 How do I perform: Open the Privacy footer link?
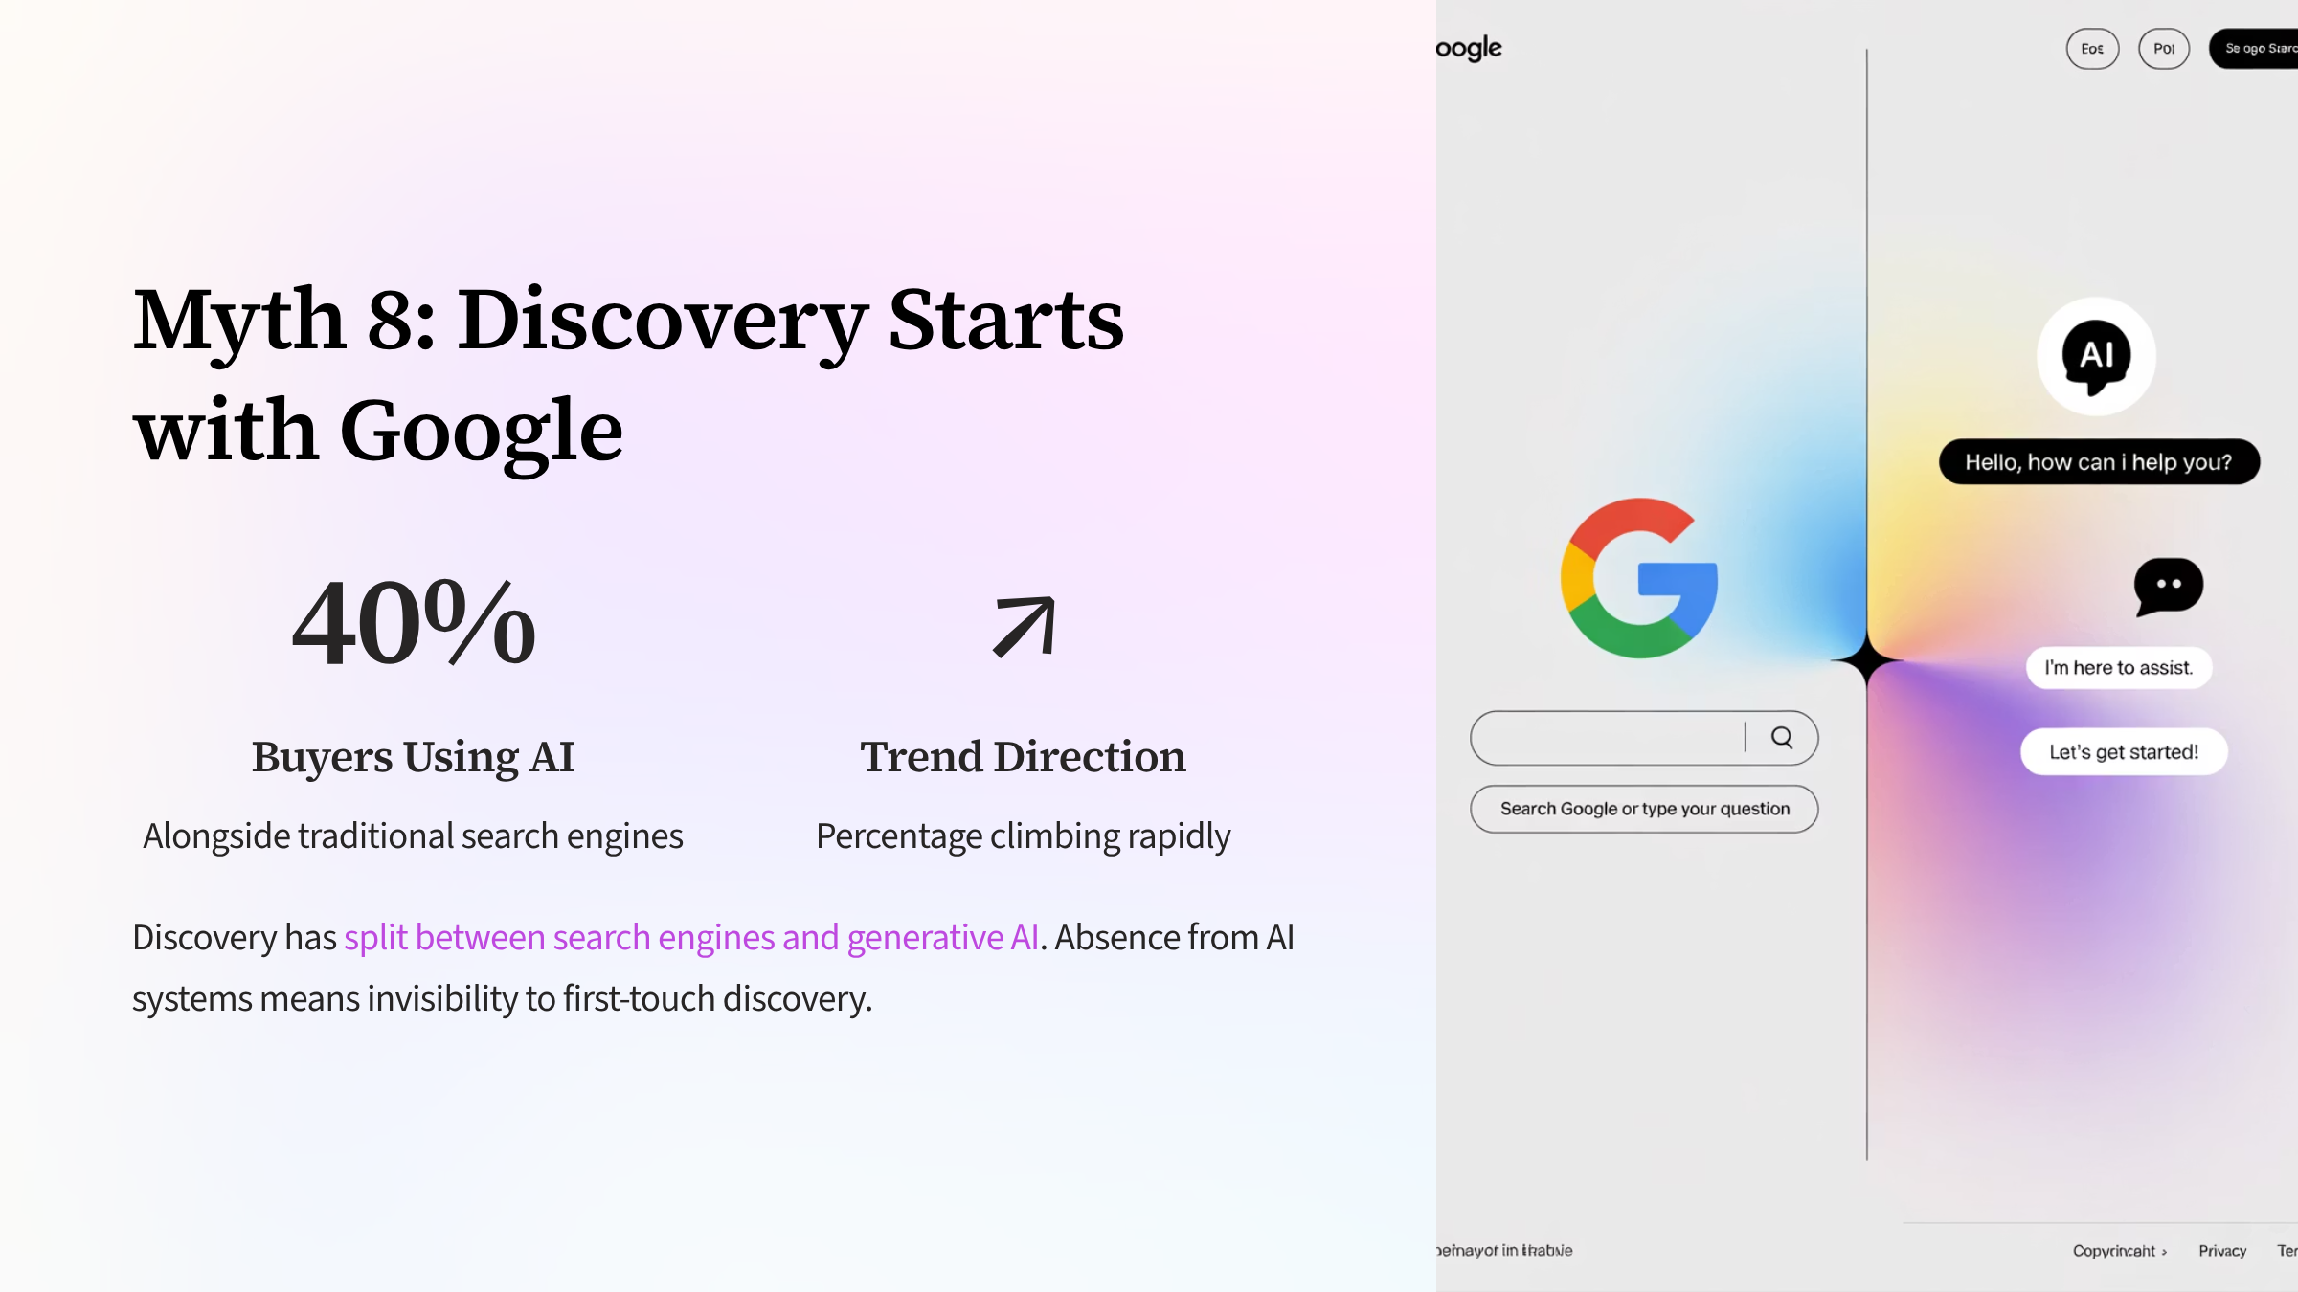(2222, 1251)
